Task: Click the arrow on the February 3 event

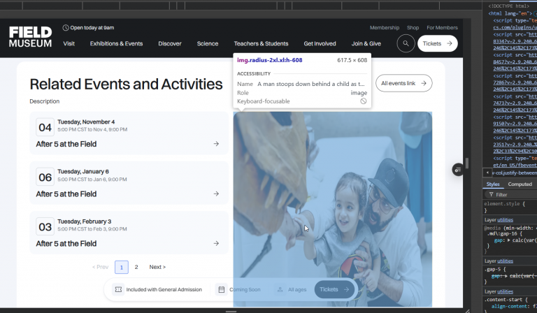Action: 216,243
